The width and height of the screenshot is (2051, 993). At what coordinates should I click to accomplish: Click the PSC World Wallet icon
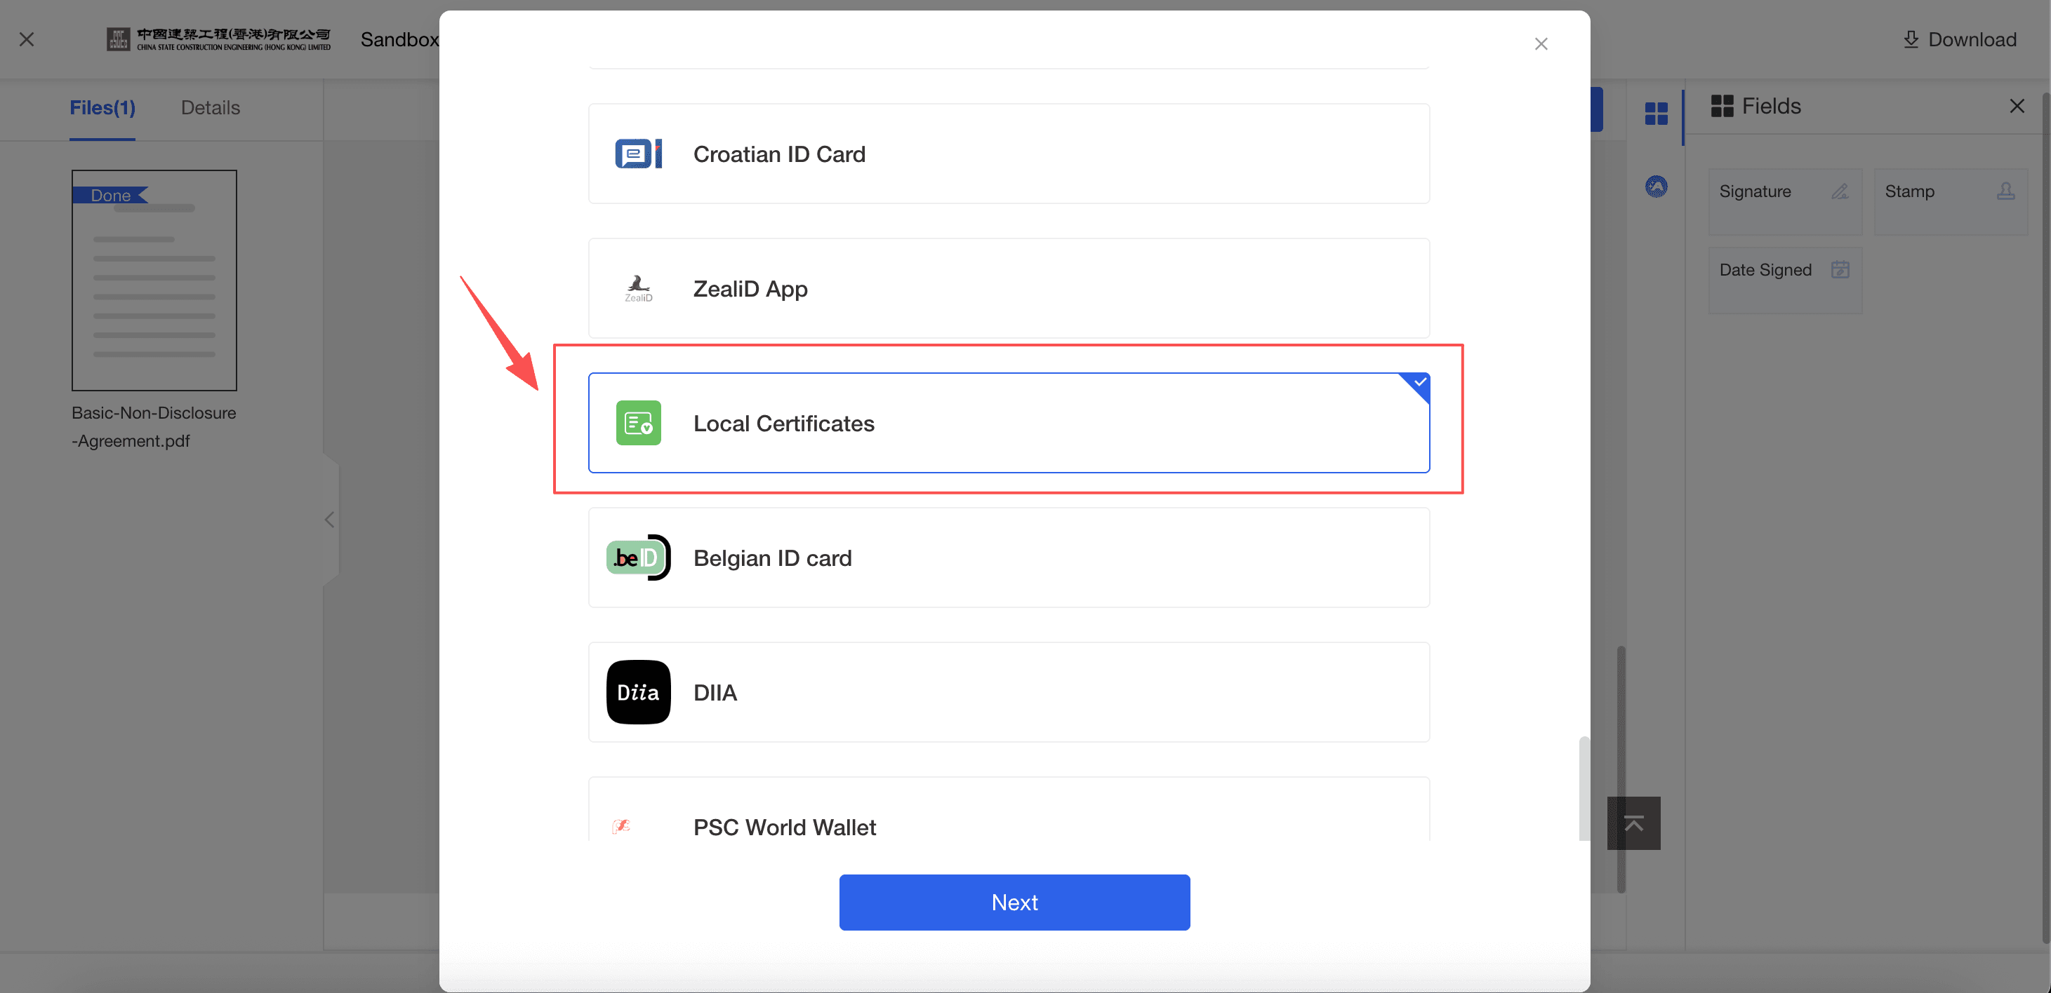622,826
